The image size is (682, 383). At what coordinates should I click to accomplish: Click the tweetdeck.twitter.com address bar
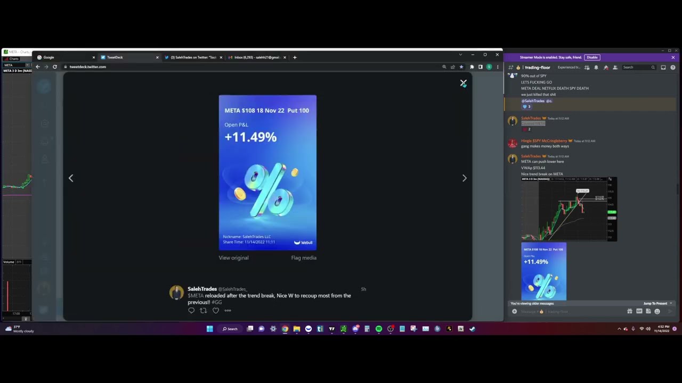tap(250, 67)
